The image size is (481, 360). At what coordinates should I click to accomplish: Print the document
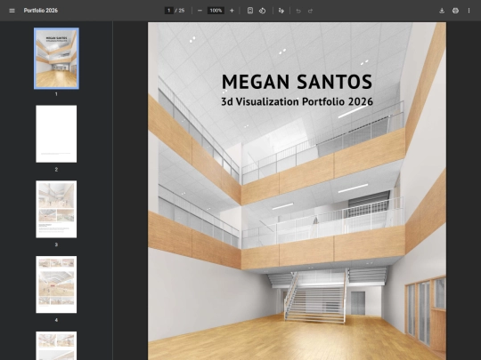tap(455, 11)
